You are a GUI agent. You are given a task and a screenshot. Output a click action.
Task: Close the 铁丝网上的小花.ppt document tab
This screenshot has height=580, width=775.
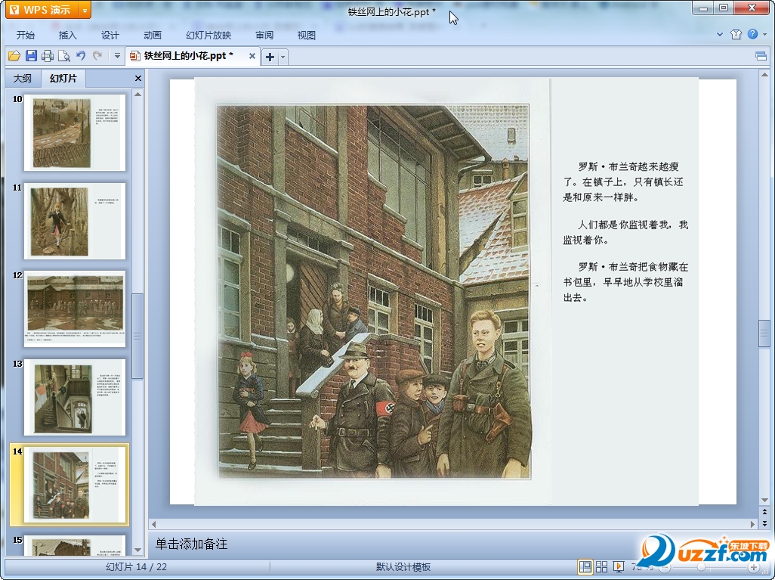(x=252, y=56)
